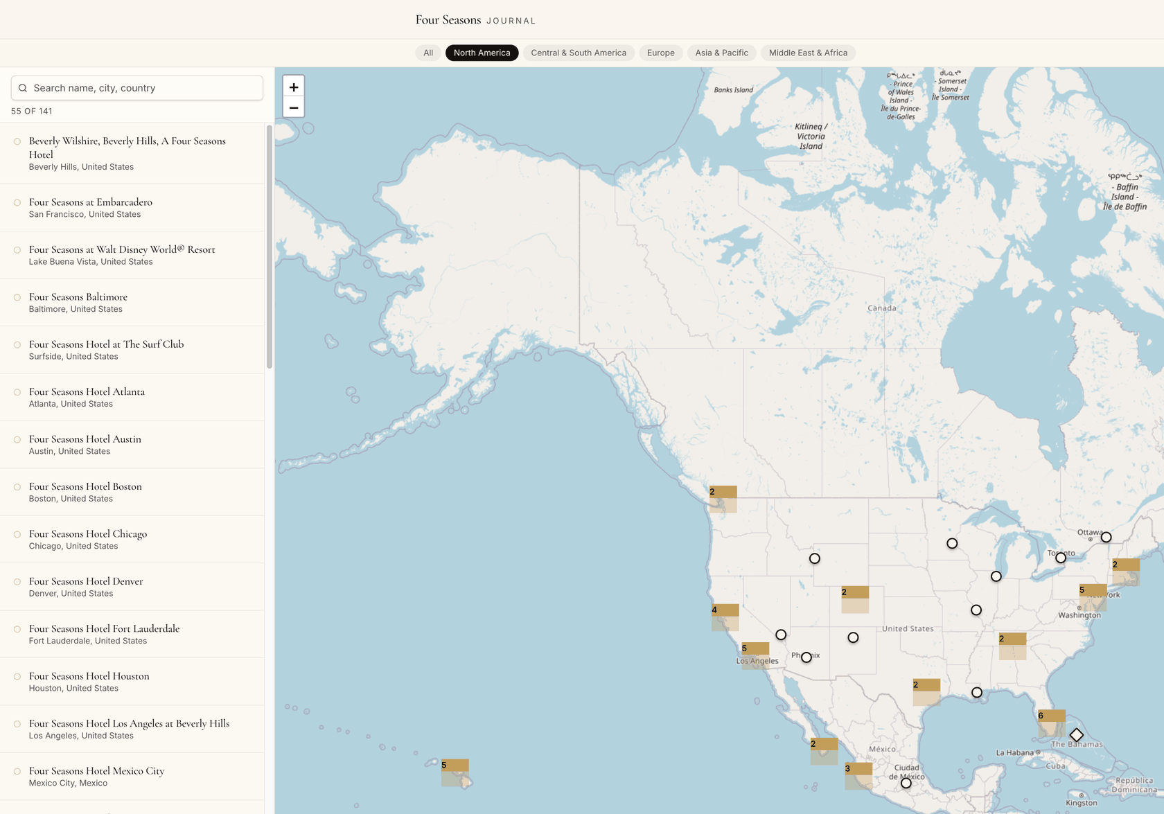The width and height of the screenshot is (1164, 814).
Task: Click the search magnifier icon
Action: [x=23, y=88]
